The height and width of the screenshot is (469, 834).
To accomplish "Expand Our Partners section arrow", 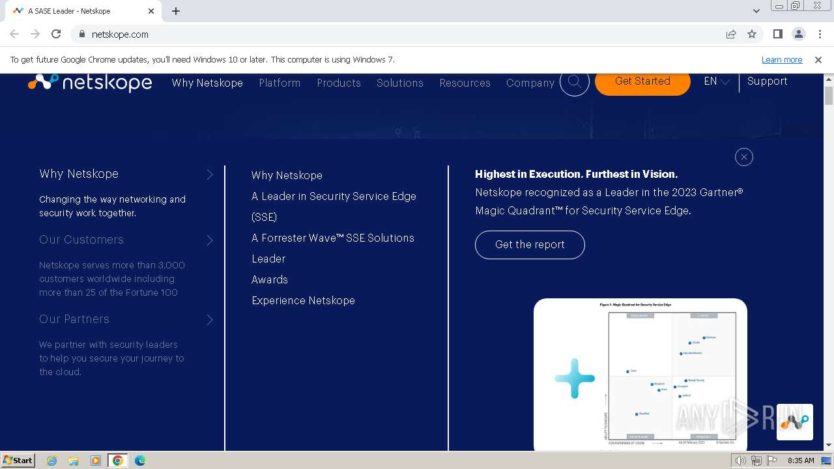I will pyautogui.click(x=210, y=320).
